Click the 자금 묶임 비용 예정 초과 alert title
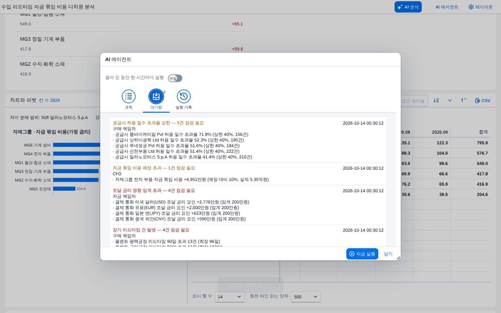 (154, 168)
